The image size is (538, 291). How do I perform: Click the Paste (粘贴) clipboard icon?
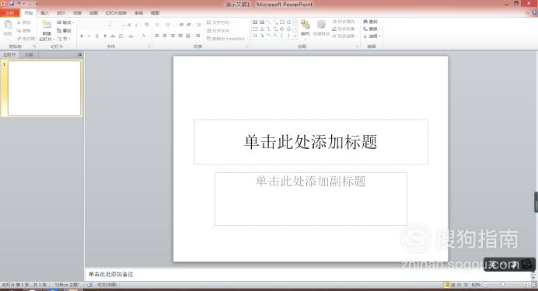coord(8,25)
